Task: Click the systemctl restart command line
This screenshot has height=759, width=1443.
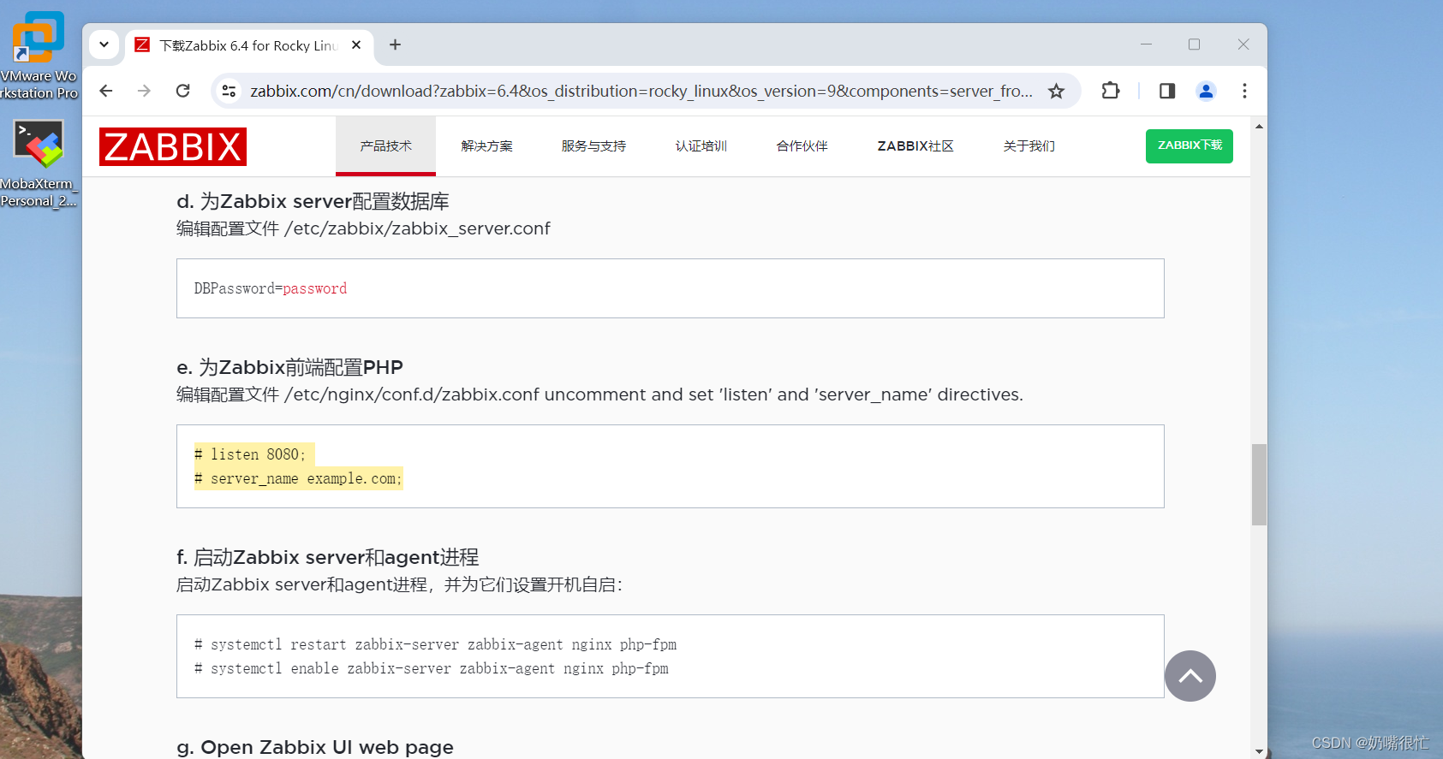Action: 435,644
